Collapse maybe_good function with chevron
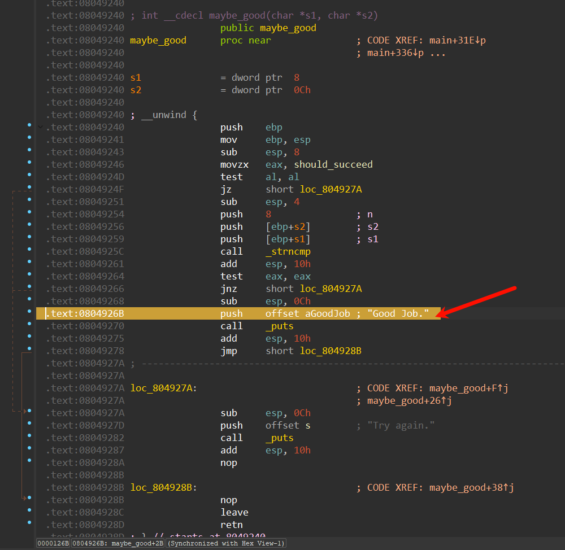Image resolution: width=565 pixels, height=550 pixels. tap(40, 127)
